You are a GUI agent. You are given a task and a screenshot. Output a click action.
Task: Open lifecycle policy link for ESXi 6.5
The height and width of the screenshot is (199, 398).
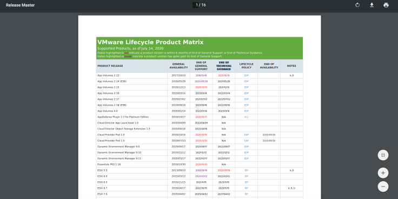point(246,182)
